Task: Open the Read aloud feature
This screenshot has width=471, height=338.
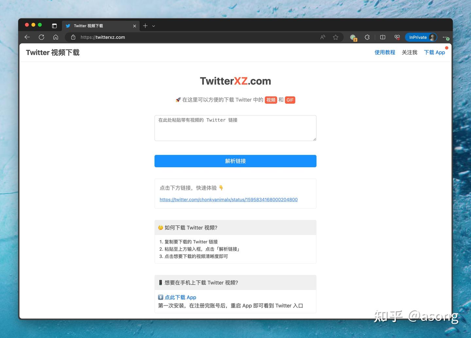Action: (322, 37)
